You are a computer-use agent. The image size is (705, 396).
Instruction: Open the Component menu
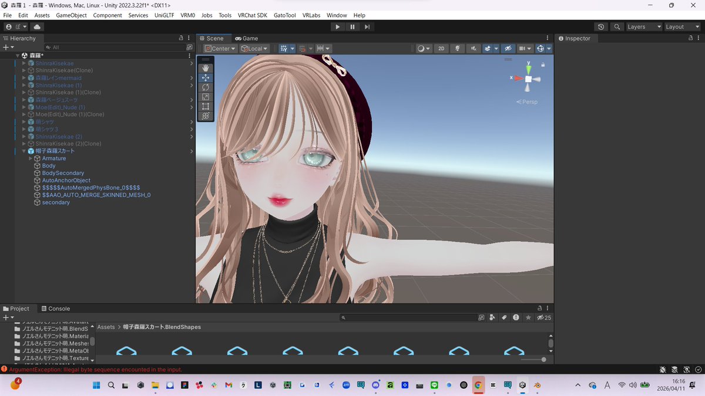point(108,15)
